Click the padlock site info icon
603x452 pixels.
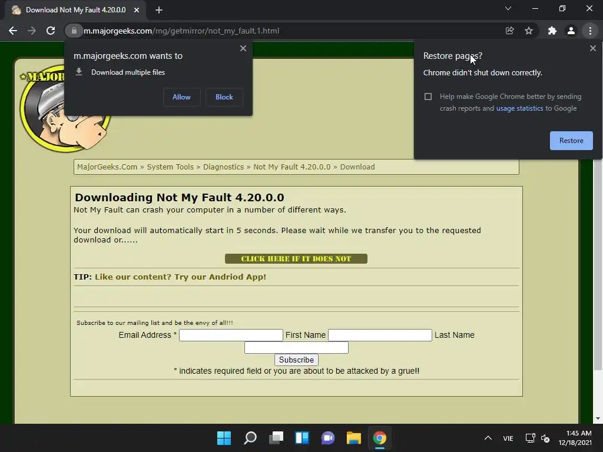(74, 31)
